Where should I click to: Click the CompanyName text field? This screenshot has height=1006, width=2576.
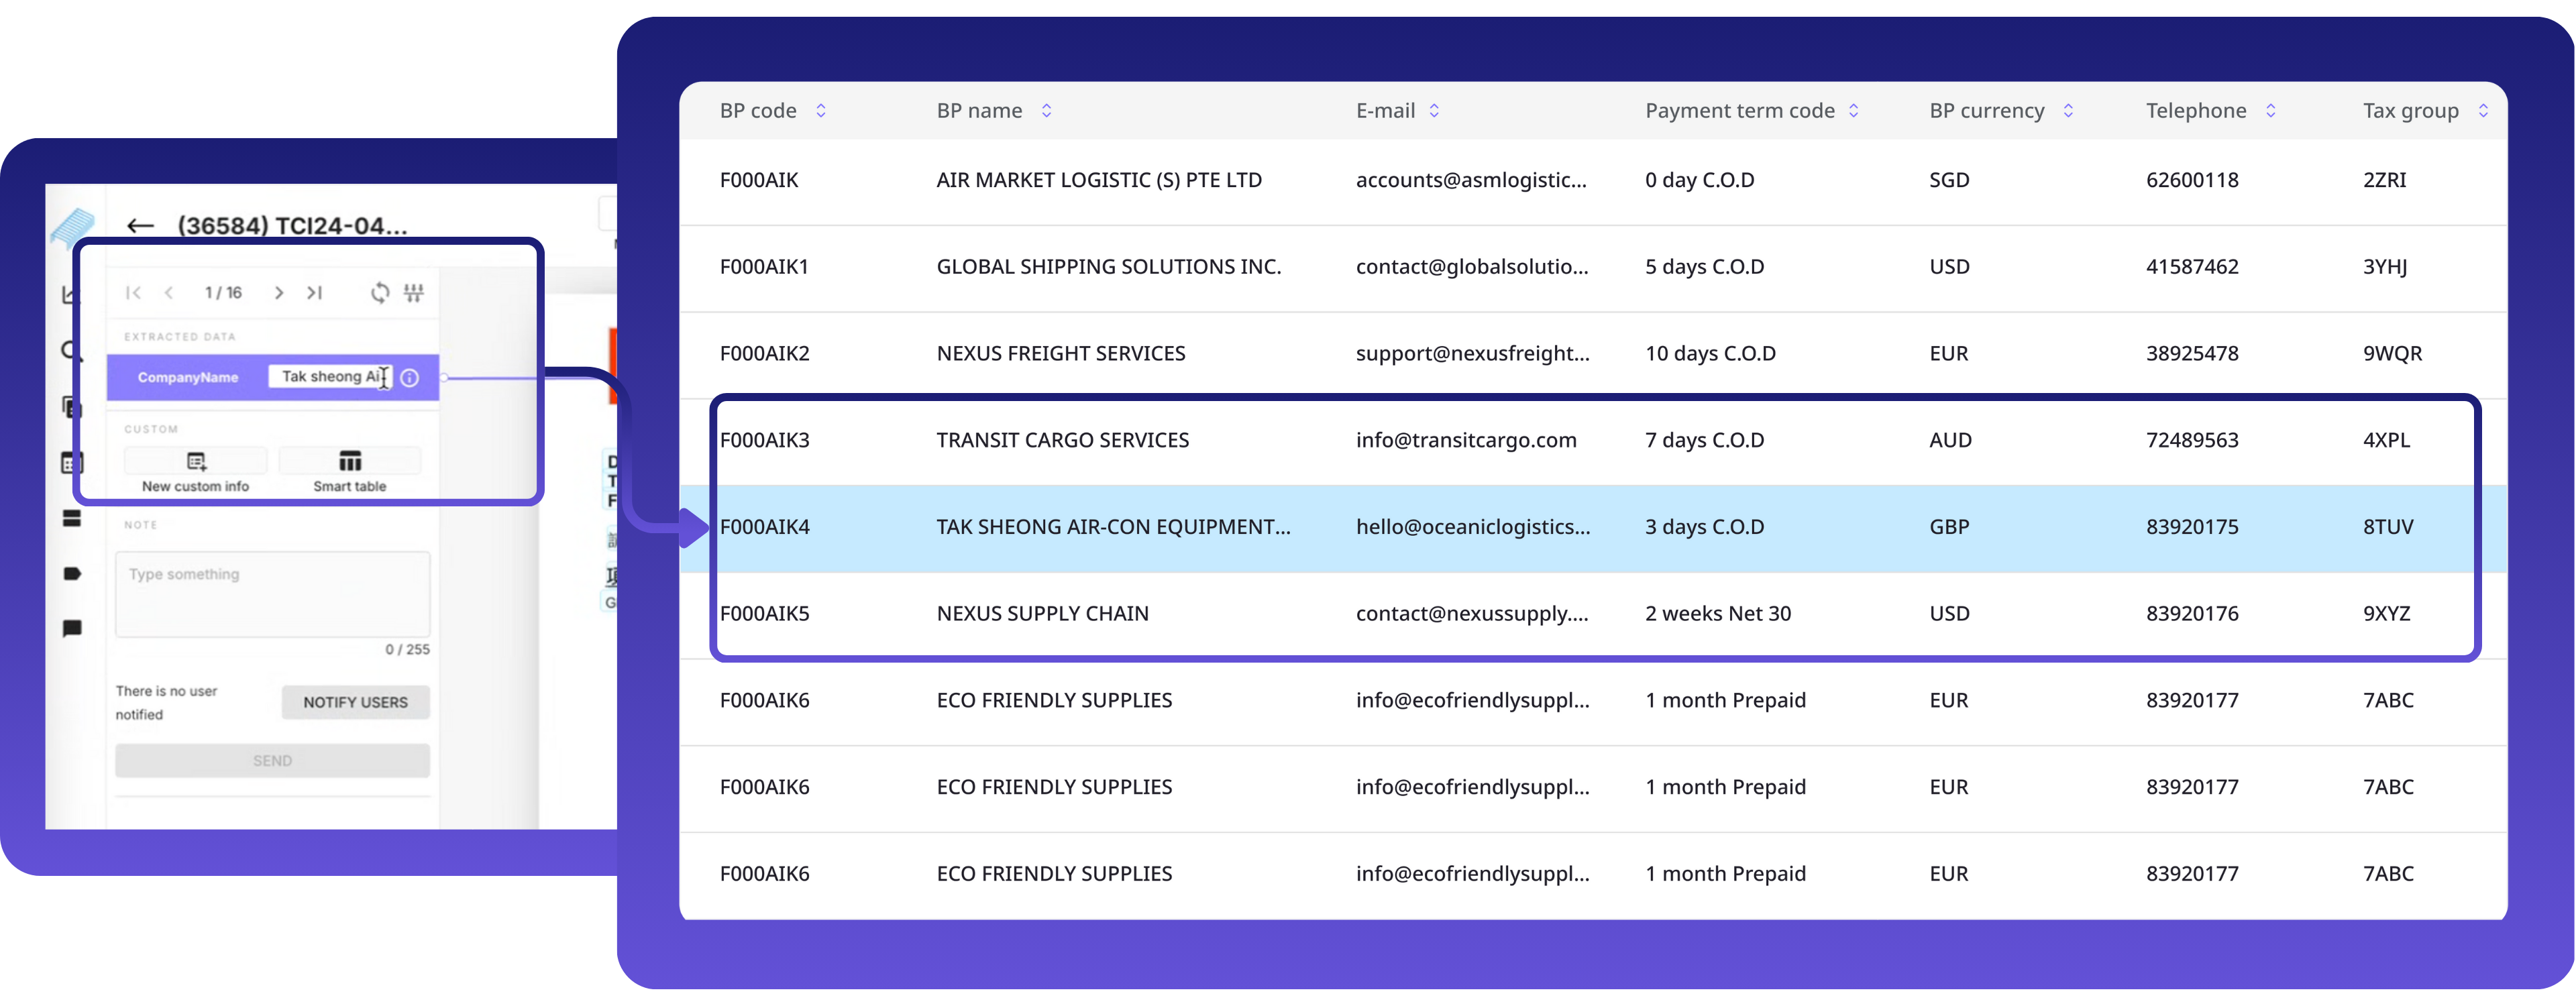pyautogui.click(x=328, y=377)
